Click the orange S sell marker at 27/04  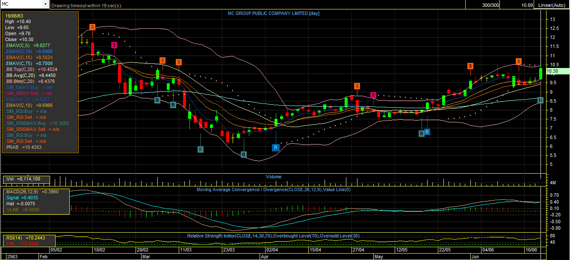(357, 86)
